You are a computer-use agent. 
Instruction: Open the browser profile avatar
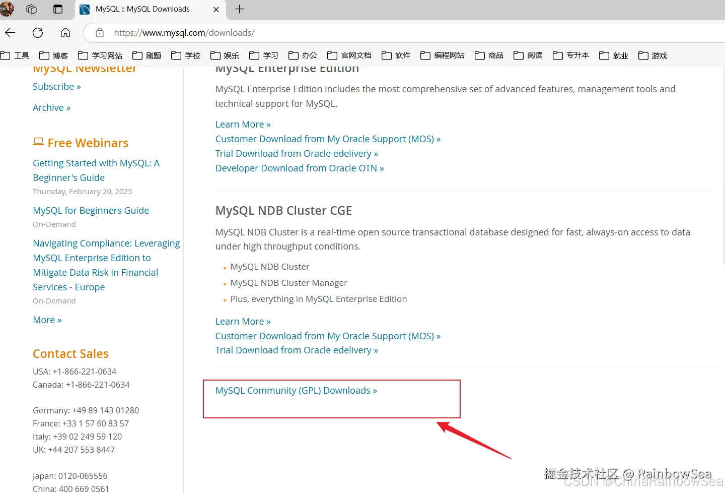pyautogui.click(x=7, y=9)
